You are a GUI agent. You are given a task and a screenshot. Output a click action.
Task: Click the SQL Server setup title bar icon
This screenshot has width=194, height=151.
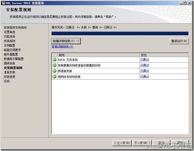pos(3,3)
